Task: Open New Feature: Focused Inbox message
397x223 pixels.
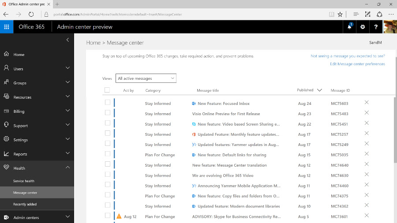Action: [x=224, y=104]
